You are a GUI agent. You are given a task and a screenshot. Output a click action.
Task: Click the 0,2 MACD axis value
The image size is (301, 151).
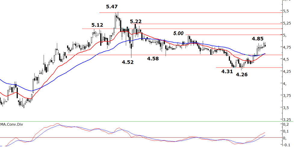[x=286, y=124]
